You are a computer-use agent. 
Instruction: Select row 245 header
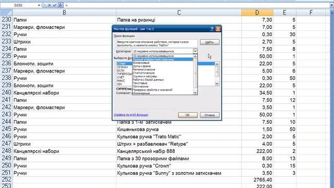tap(6, 129)
